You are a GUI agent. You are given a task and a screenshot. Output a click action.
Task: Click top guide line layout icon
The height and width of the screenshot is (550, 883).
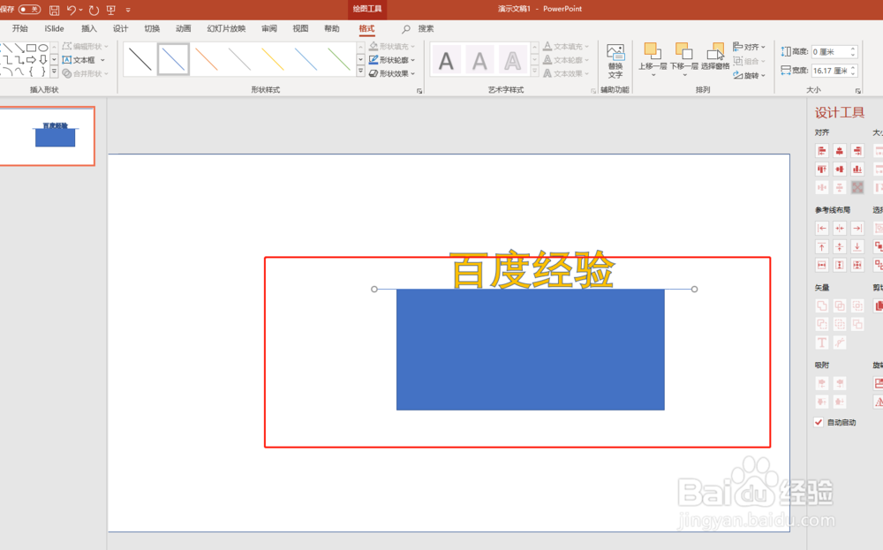pyautogui.click(x=821, y=246)
